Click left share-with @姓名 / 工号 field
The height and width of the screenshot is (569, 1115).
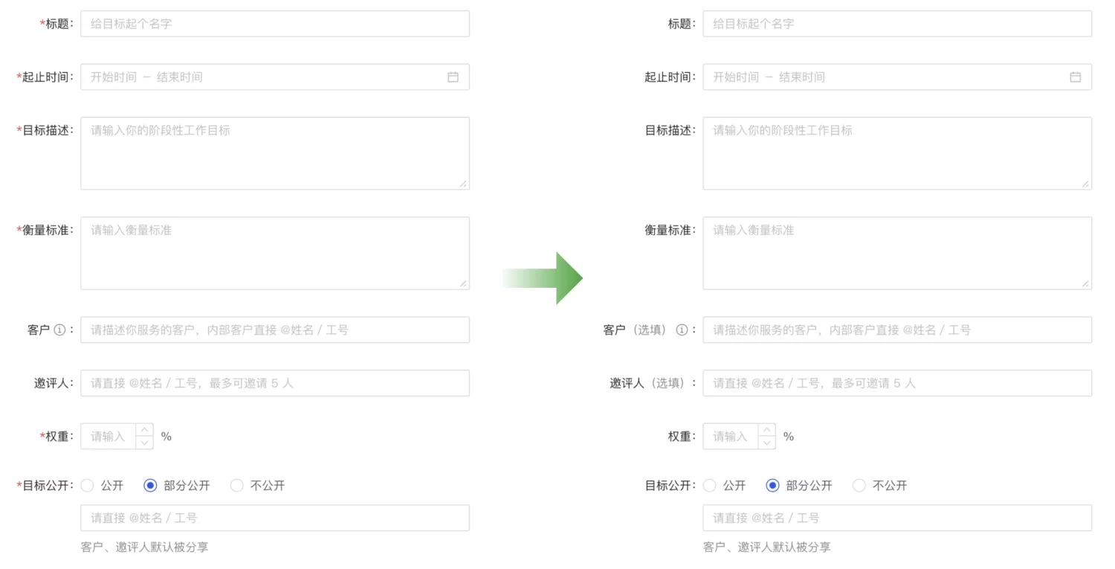[x=275, y=518]
